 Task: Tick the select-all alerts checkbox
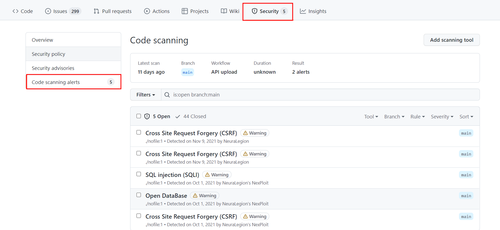tap(139, 116)
